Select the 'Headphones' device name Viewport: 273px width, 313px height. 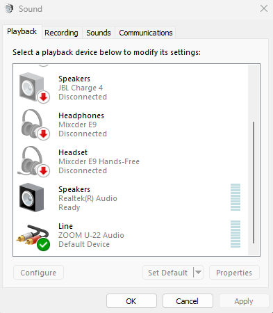click(x=81, y=115)
